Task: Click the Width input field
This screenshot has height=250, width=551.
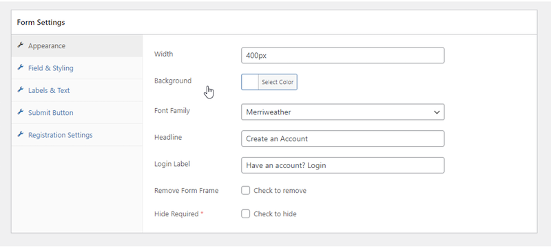Action: coord(342,56)
